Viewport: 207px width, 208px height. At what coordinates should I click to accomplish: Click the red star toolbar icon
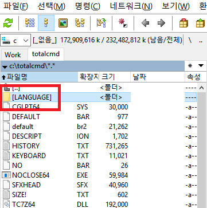pyautogui.click(x=123, y=23)
